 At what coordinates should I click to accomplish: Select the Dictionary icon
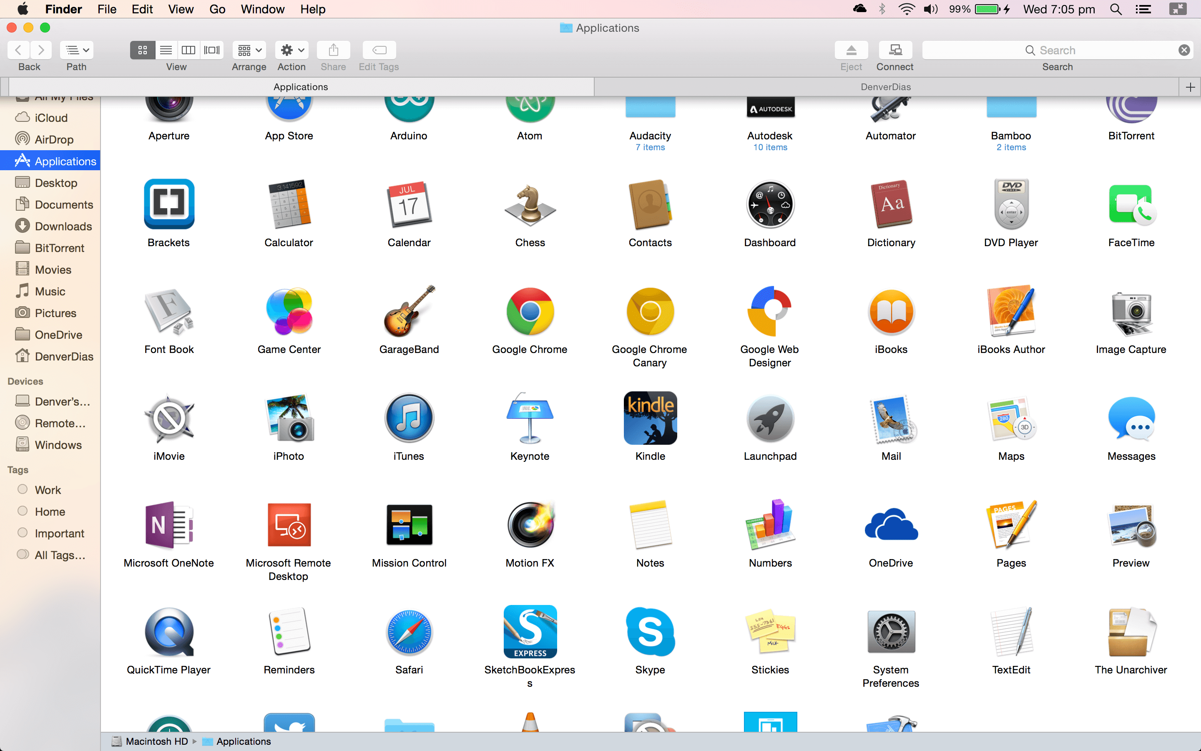[x=891, y=204]
